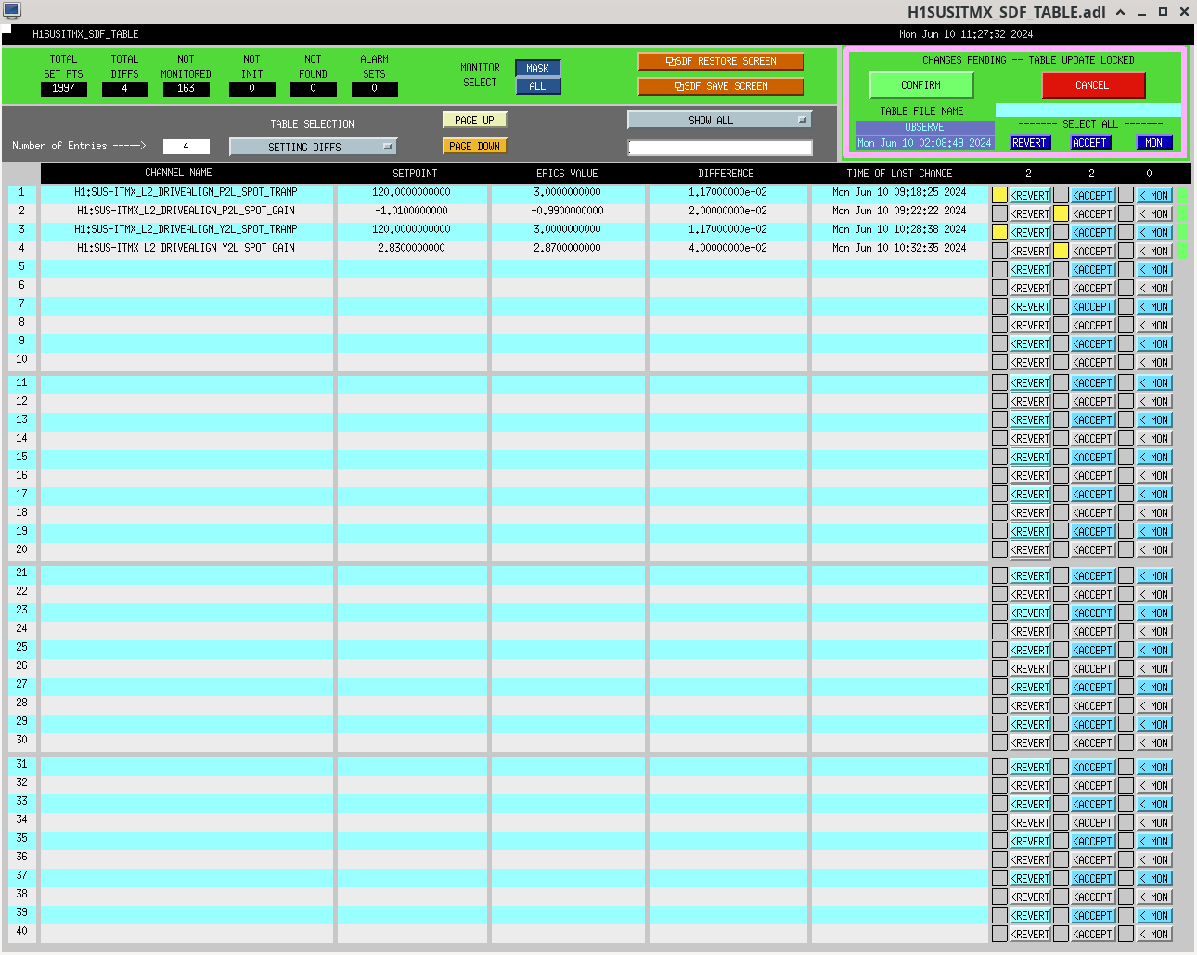Open the SETTING DIFFS table selection dropdown
The image size is (1197, 955).
[x=313, y=147]
